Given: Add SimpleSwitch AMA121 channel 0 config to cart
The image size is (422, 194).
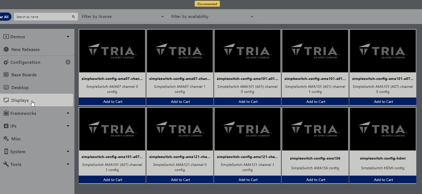Looking at the screenshot, I should 180,180.
